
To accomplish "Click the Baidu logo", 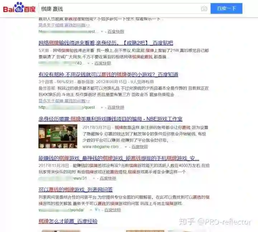I will [x=19, y=8].
